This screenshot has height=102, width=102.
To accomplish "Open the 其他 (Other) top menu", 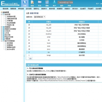I will tap(69, 6).
